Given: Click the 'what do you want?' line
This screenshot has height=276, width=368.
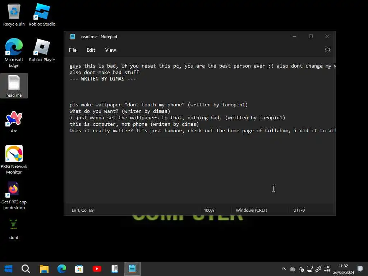Looking at the screenshot, I should (120, 111).
